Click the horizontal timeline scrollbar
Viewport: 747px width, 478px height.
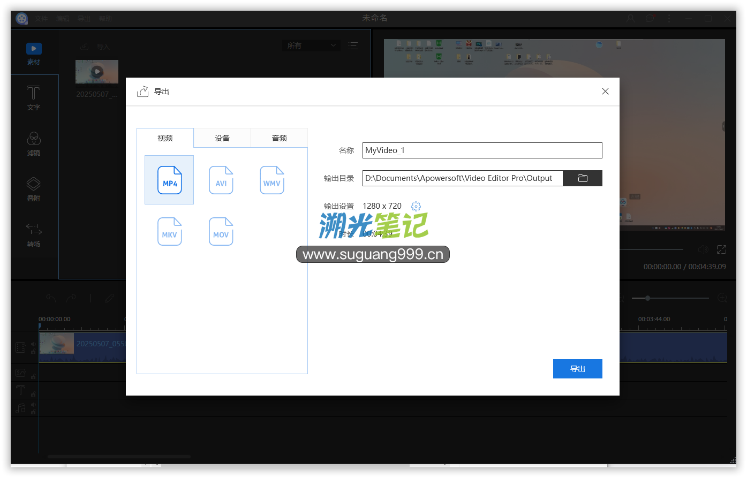point(119,457)
